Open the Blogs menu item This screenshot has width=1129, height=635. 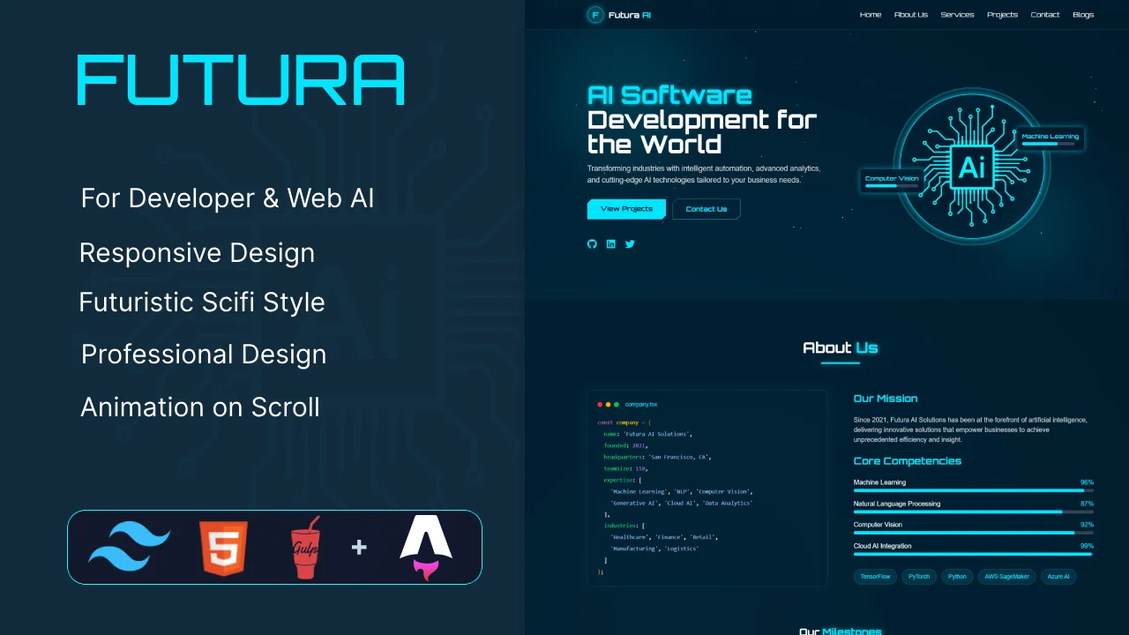pyautogui.click(x=1083, y=14)
